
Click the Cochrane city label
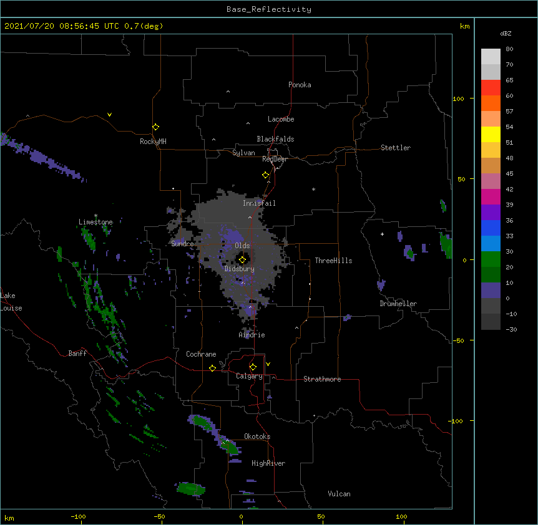pyautogui.click(x=201, y=354)
